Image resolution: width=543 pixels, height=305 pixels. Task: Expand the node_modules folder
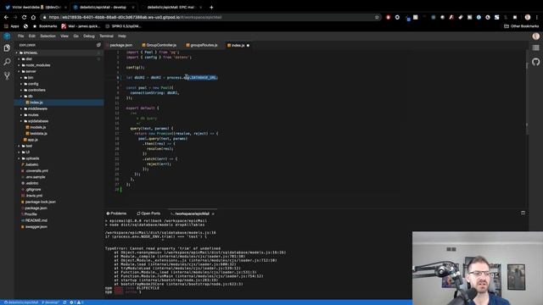(x=37, y=65)
